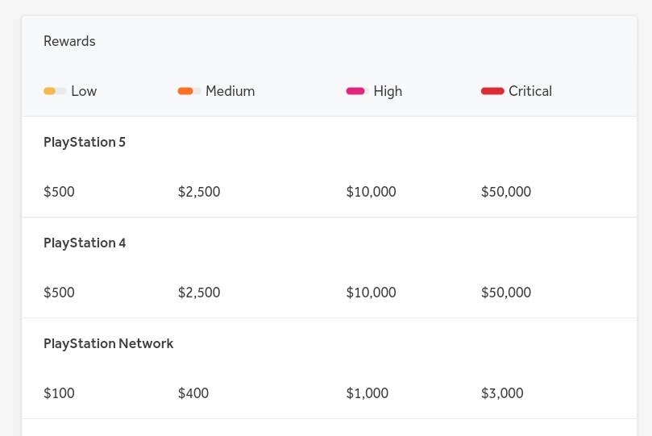Click the Medium severity label
This screenshot has width=652, height=436.
[230, 91]
